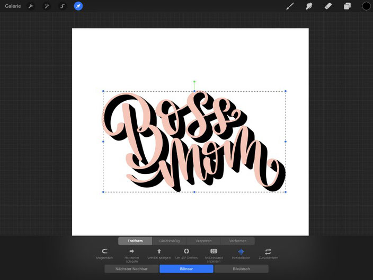Open the black color picker circle
Image resolution: width=373 pixels, height=280 pixels.
click(x=366, y=6)
